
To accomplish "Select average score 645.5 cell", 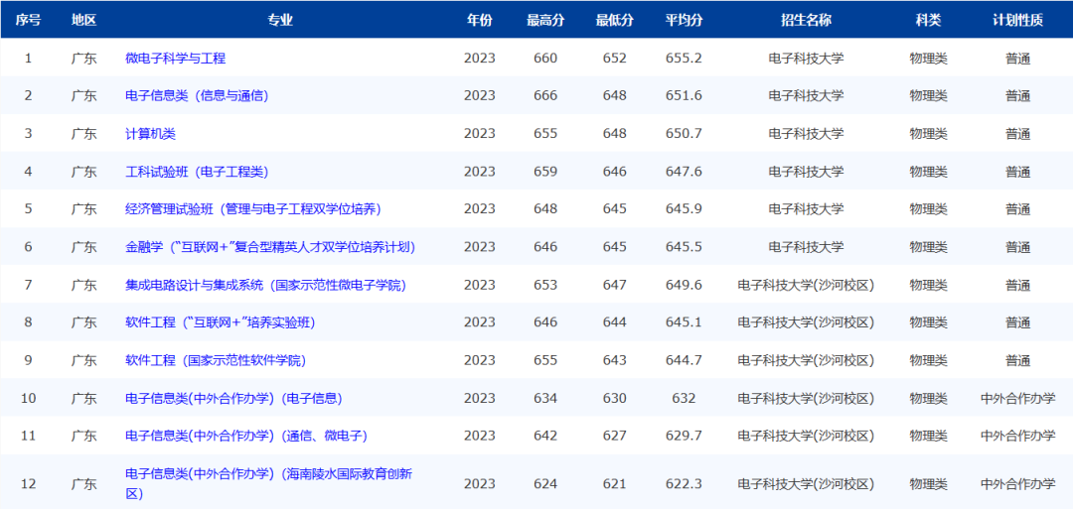I will point(684,247).
